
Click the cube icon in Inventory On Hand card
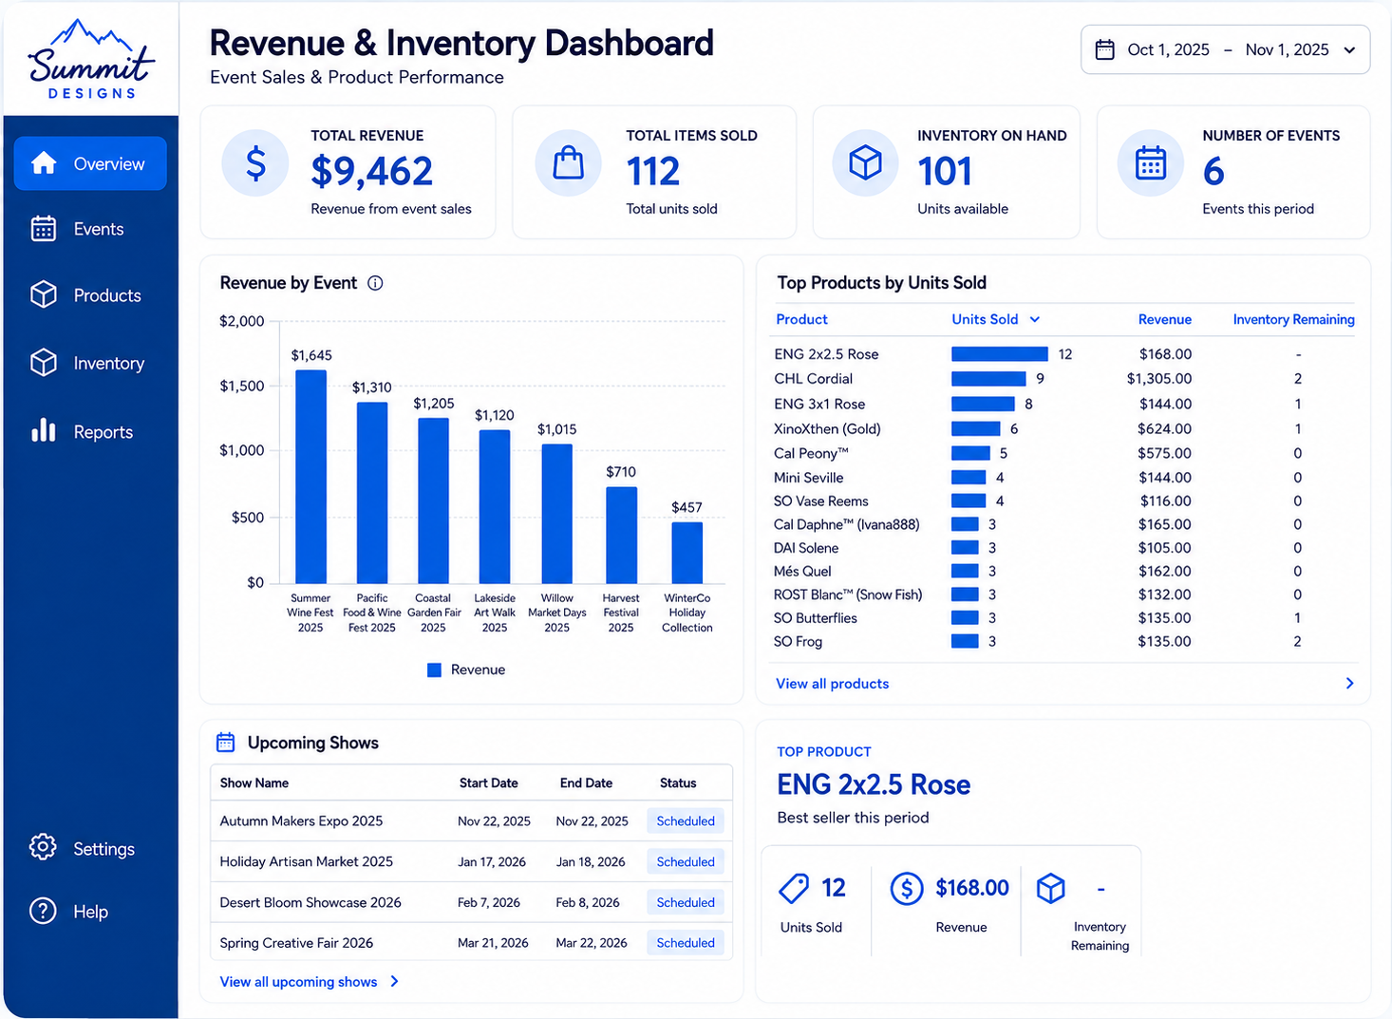[x=865, y=163]
